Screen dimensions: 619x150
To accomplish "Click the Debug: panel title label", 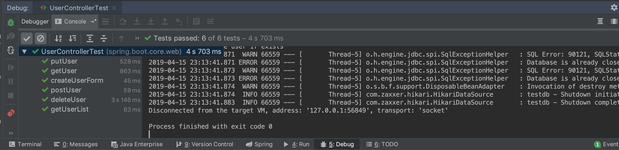I will [18, 8].
